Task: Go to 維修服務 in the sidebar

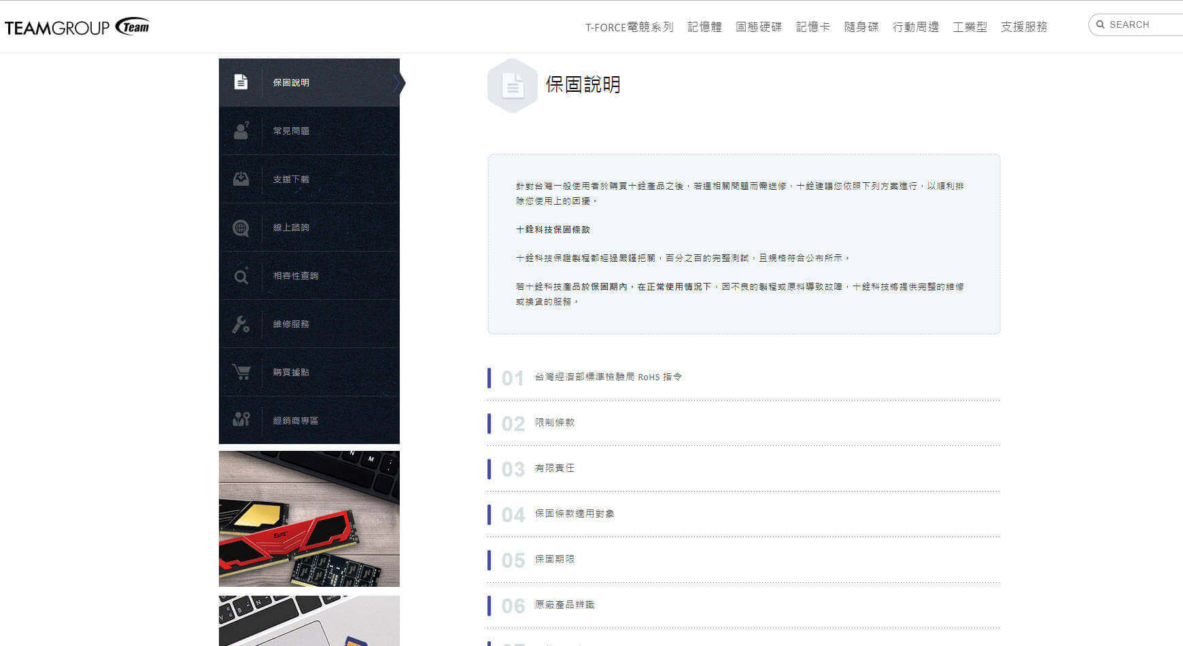Action: tap(309, 324)
